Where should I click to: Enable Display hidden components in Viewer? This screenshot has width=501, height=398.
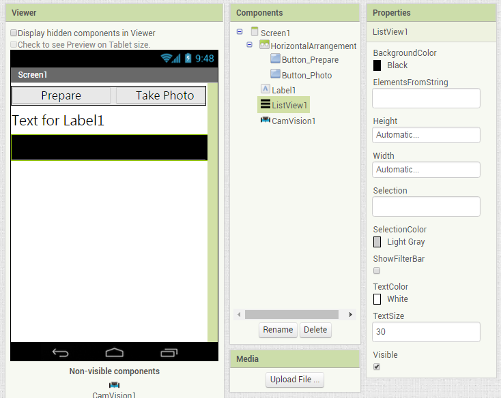point(14,33)
